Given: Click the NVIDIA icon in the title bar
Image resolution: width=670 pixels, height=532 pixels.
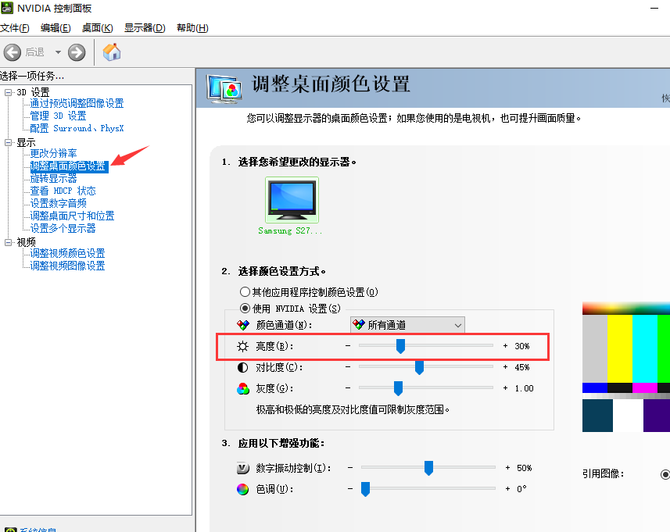Looking at the screenshot, I should point(8,8).
